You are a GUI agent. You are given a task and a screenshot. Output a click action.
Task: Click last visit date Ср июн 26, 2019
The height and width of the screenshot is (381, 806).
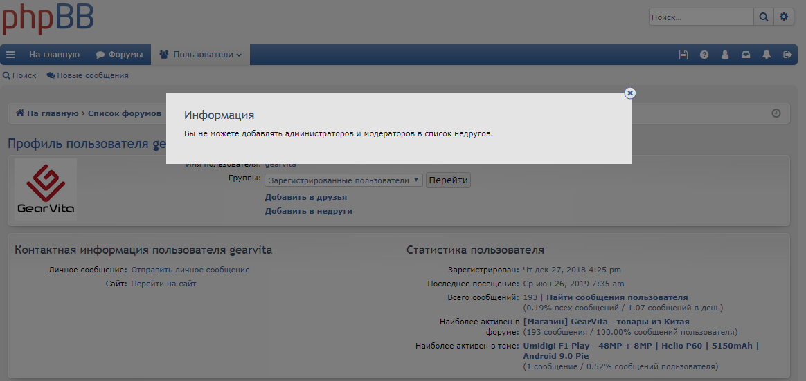(573, 284)
